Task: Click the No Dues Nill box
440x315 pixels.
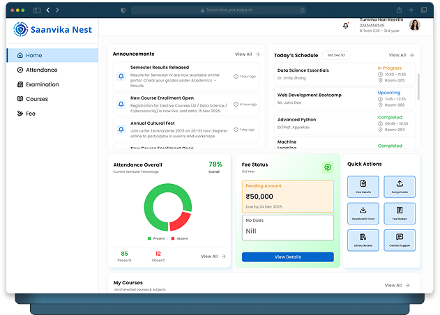Action: coord(288,228)
